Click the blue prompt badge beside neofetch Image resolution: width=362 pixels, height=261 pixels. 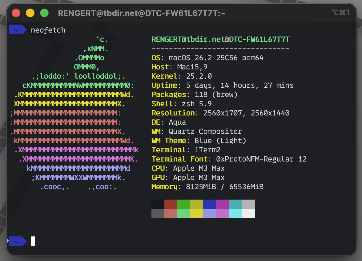click(17, 30)
